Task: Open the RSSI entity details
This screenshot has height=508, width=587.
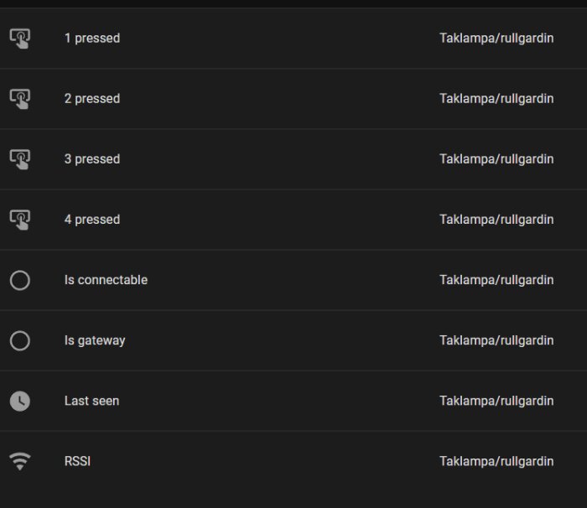Action: click(x=293, y=462)
